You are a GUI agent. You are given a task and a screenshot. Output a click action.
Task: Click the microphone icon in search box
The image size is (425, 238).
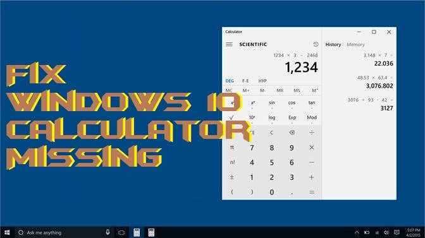[x=108, y=232]
